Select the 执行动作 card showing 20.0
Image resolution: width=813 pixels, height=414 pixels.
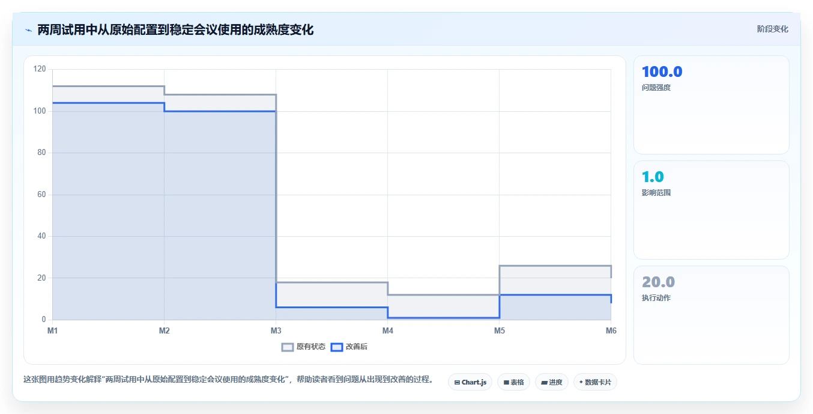point(712,315)
